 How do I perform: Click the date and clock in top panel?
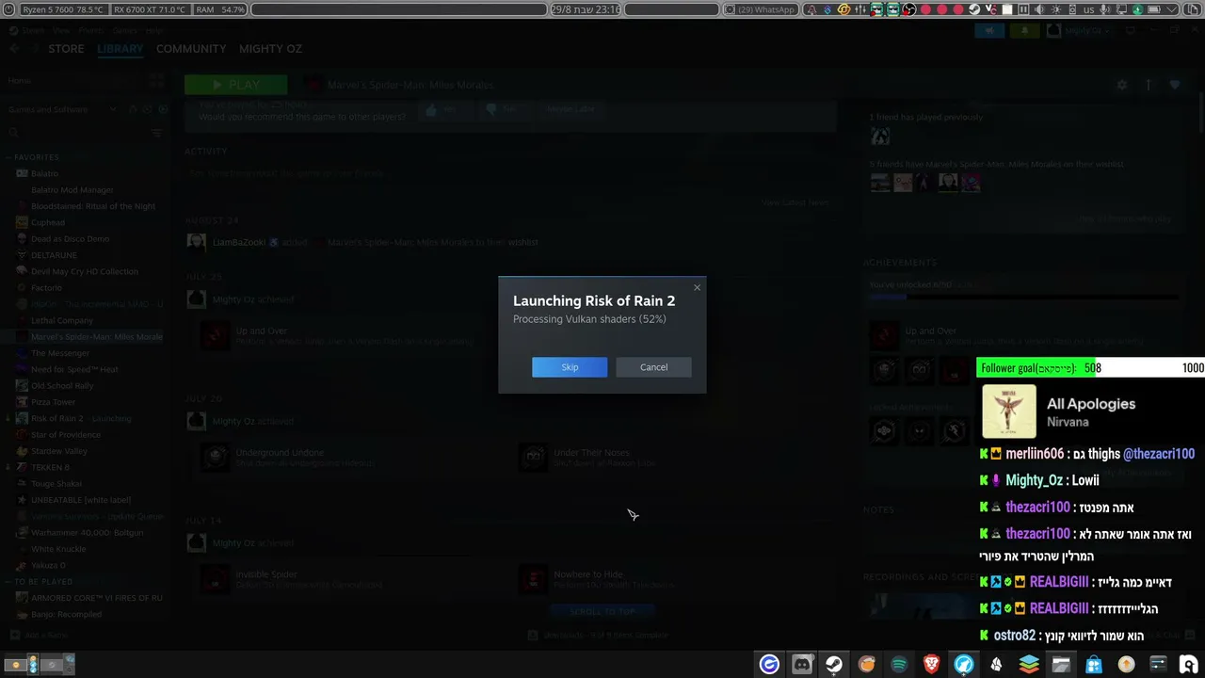pyautogui.click(x=585, y=9)
